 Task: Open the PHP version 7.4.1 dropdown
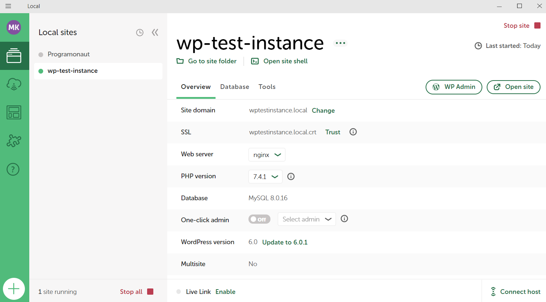265,176
